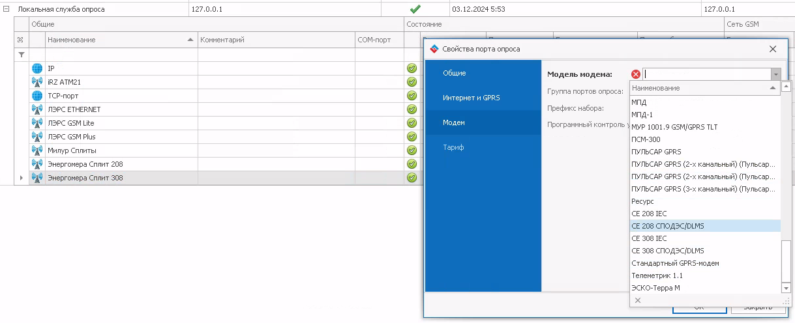Click the antenna icon beside ЛЭРС GSM Lite
Viewport: 795px width, 323px height.
point(37,123)
